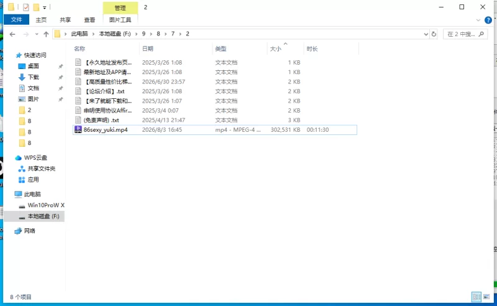Switch to the 查看 ribbon tab

click(89, 20)
